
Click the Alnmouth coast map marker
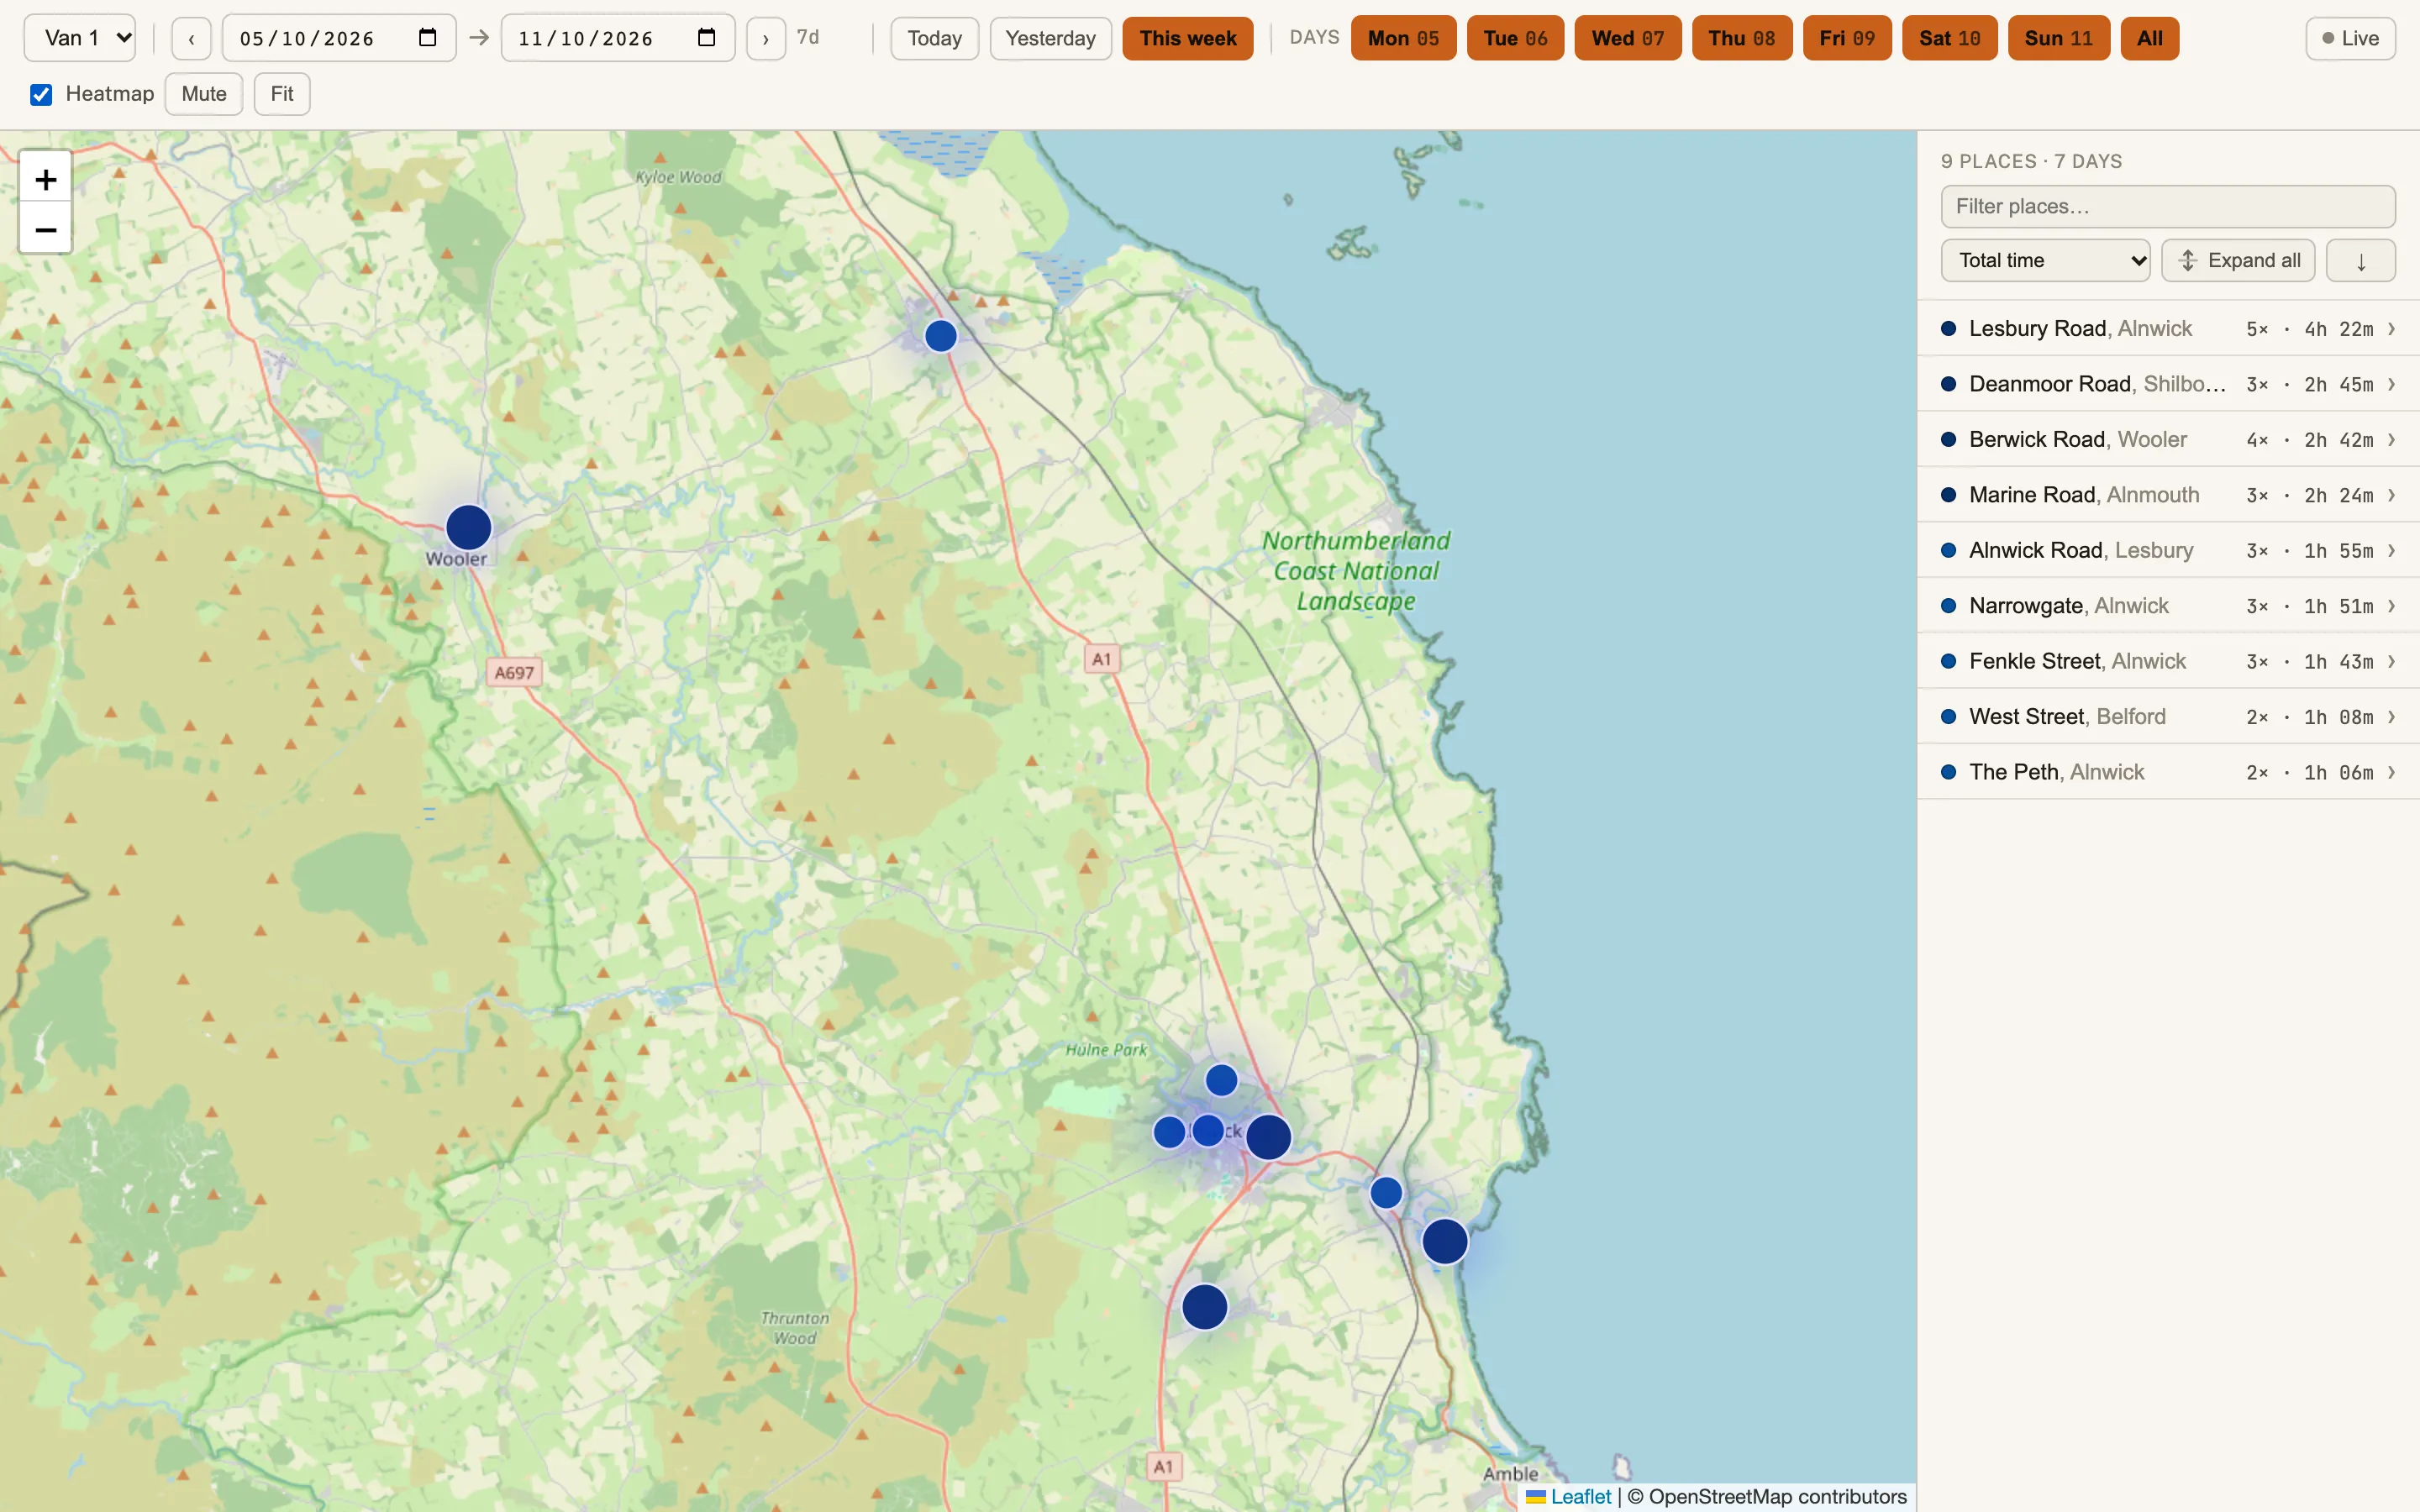1445,1242
